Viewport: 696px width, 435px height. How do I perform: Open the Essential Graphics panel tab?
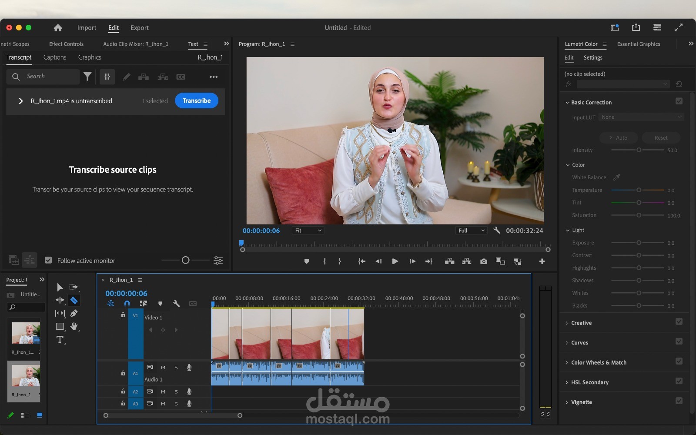(639, 44)
